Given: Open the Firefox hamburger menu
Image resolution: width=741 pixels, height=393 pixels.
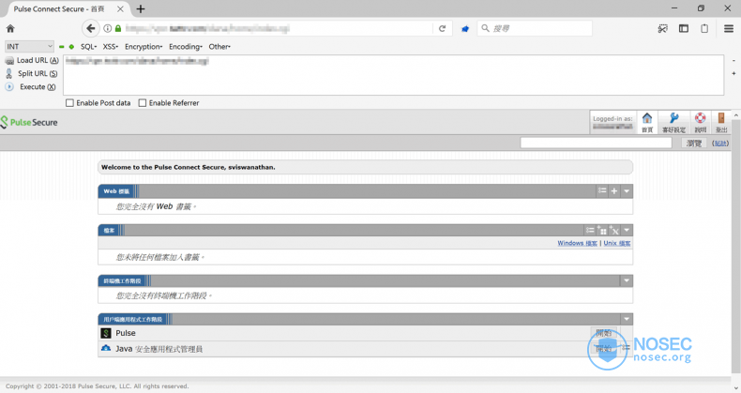Looking at the screenshot, I should click(x=729, y=28).
